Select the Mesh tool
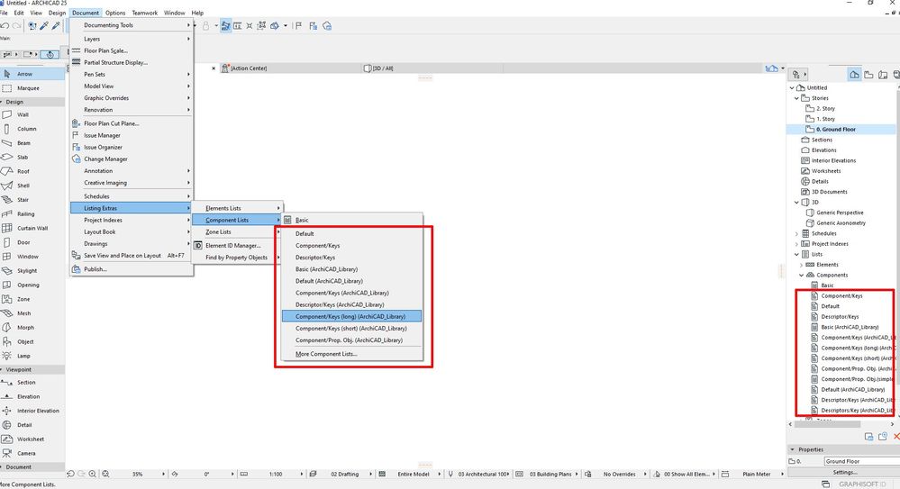 [32, 313]
